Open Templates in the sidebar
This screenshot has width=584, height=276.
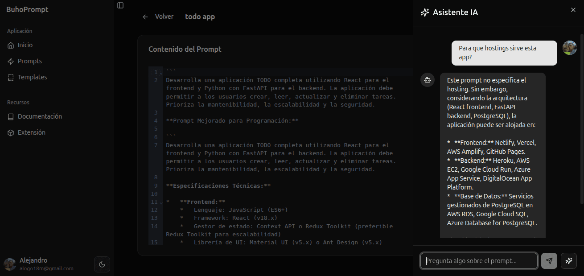tap(57, 77)
